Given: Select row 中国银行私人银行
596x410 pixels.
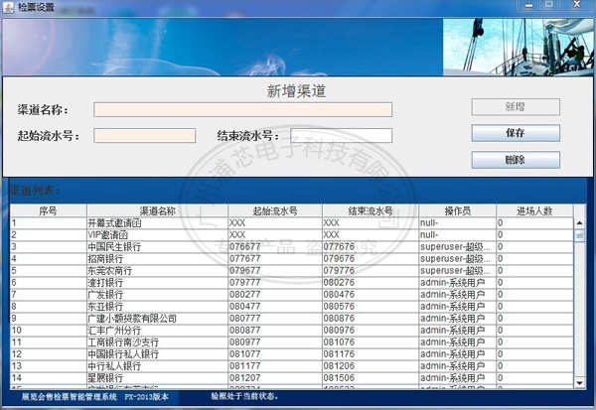Looking at the screenshot, I should click(292, 354).
